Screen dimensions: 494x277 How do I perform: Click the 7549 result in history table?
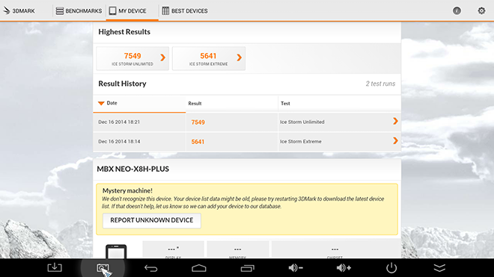pyautogui.click(x=198, y=122)
